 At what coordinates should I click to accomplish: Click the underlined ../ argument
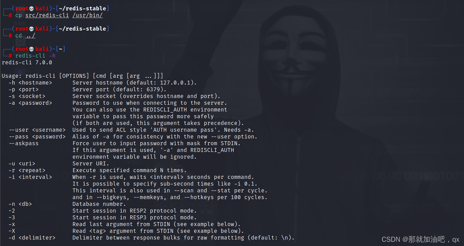[30, 36]
